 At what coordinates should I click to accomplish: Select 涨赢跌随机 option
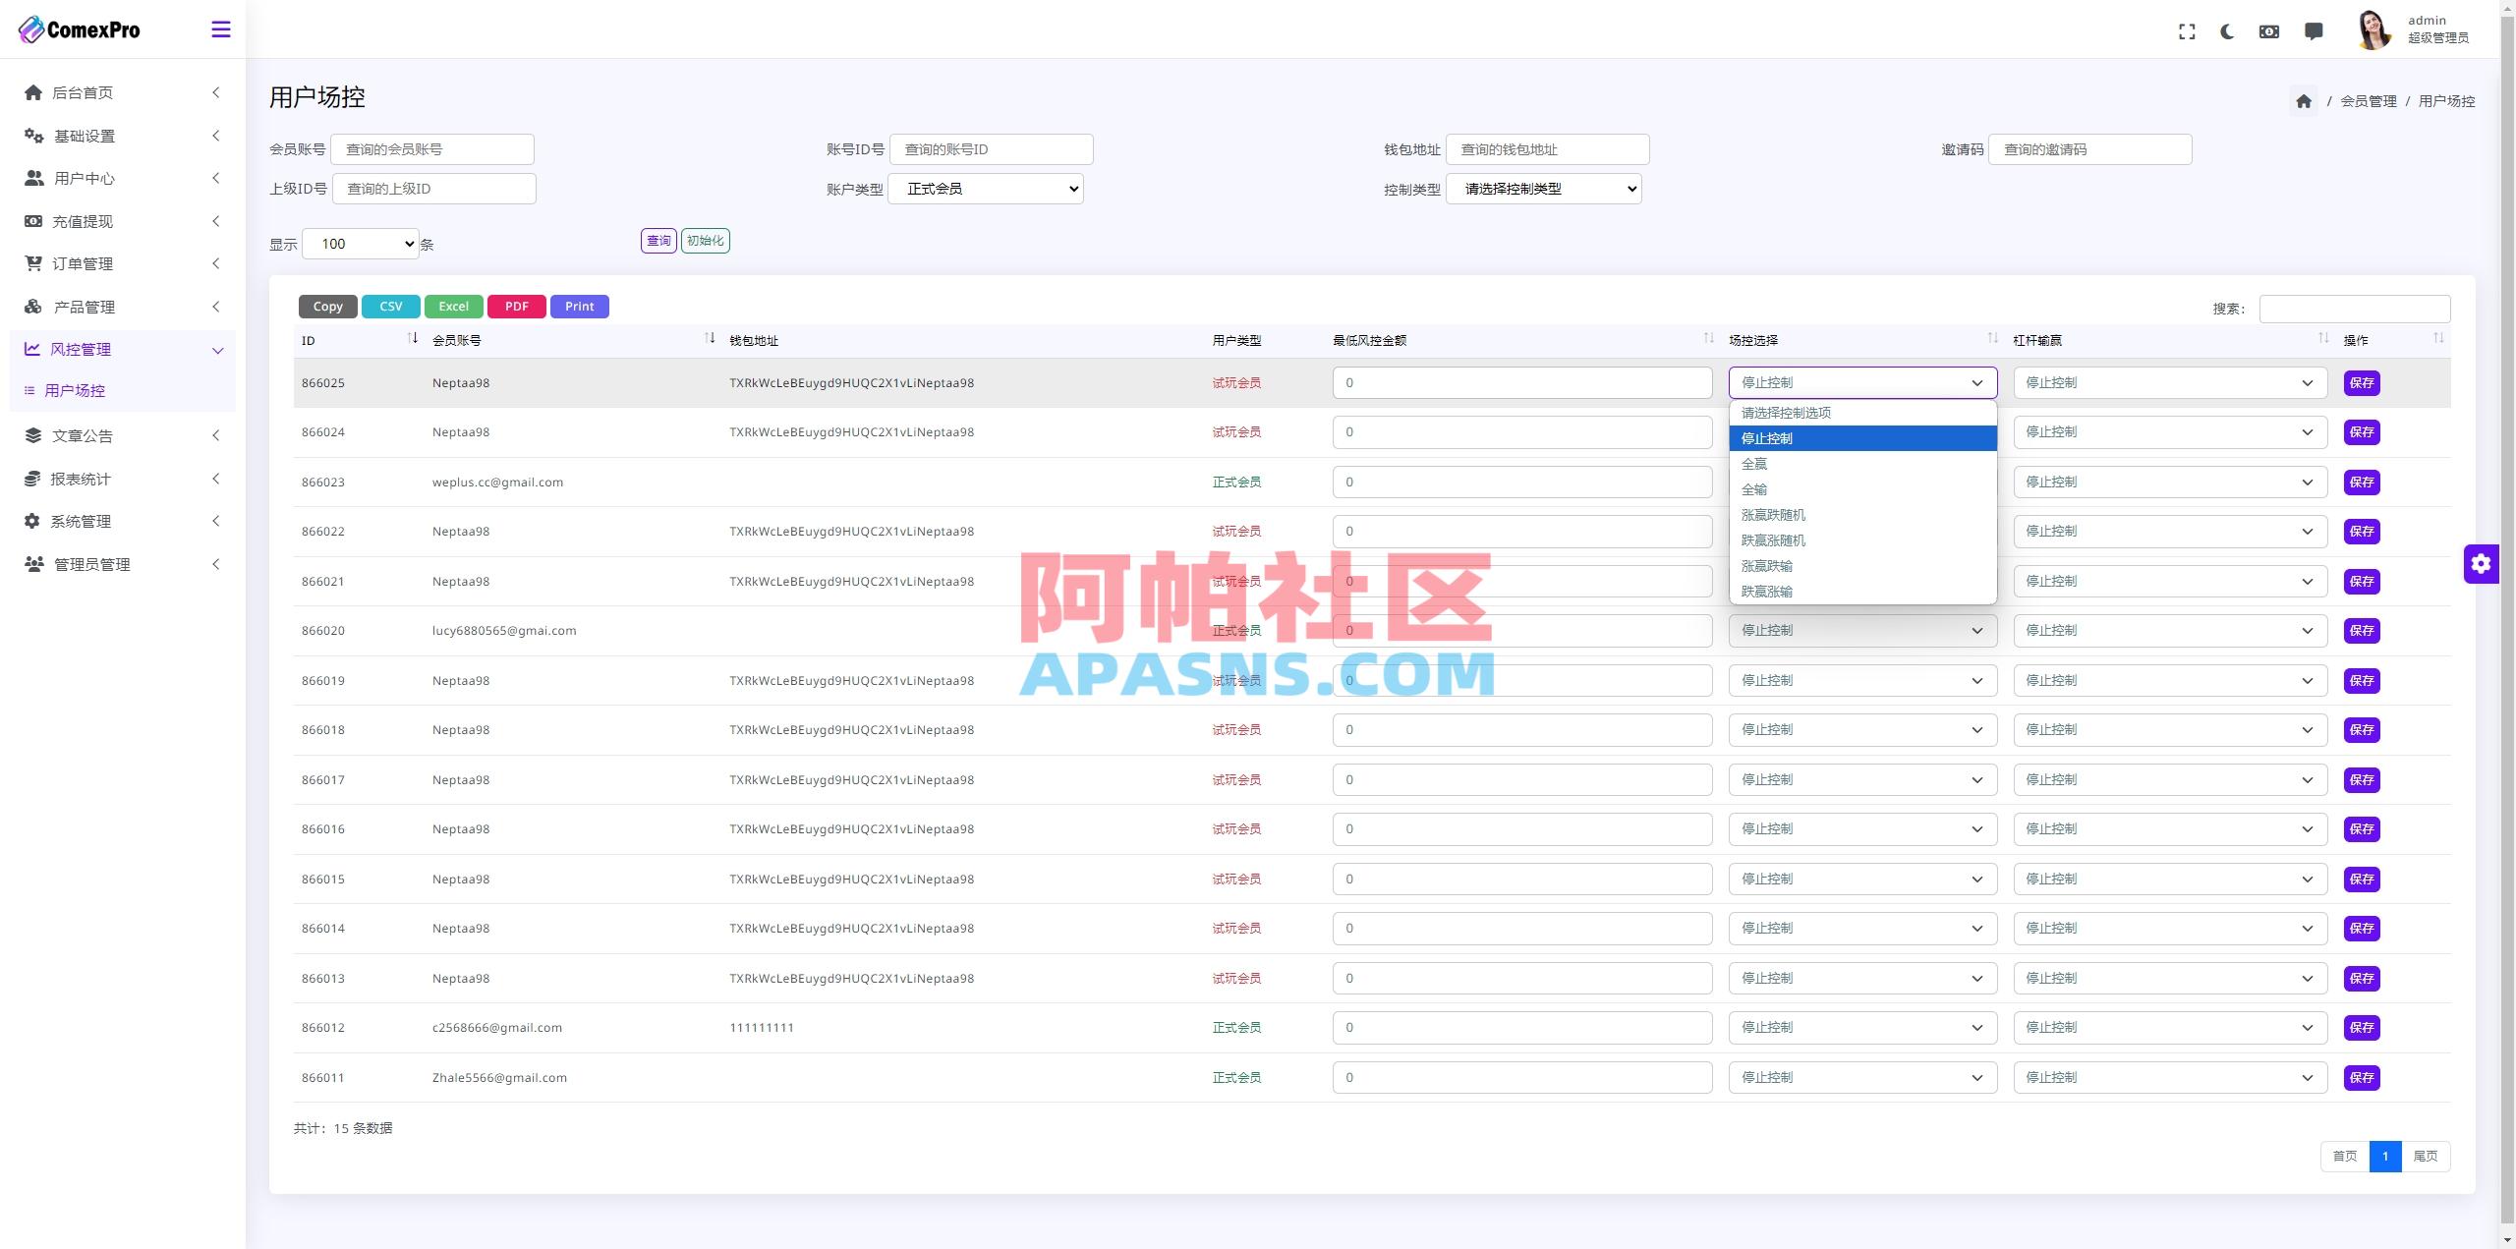click(1862, 515)
